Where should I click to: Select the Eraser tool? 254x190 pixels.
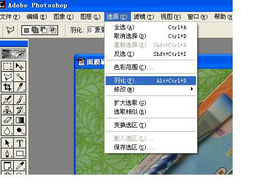tap(7, 120)
